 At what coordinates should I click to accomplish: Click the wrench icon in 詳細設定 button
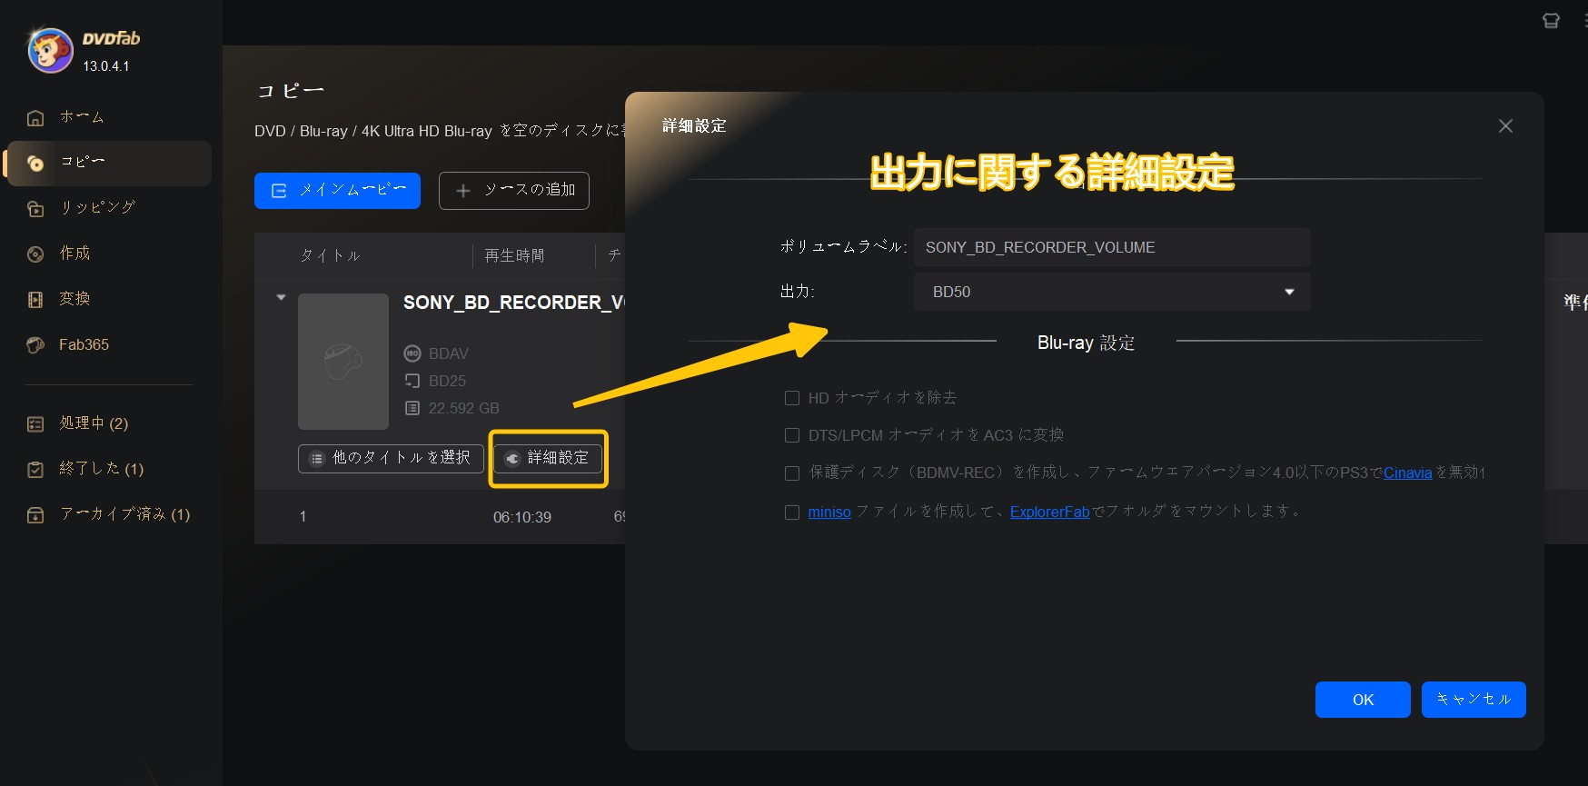pyautogui.click(x=512, y=459)
